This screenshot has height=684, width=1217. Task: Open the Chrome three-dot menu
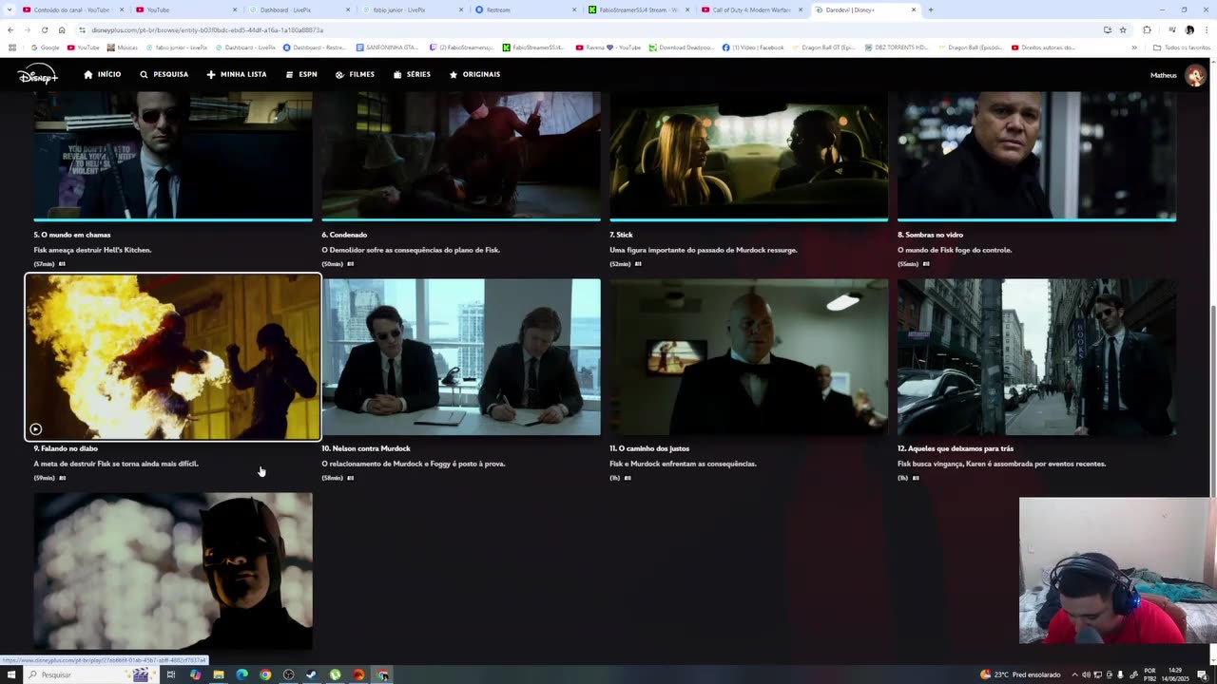(1207, 29)
